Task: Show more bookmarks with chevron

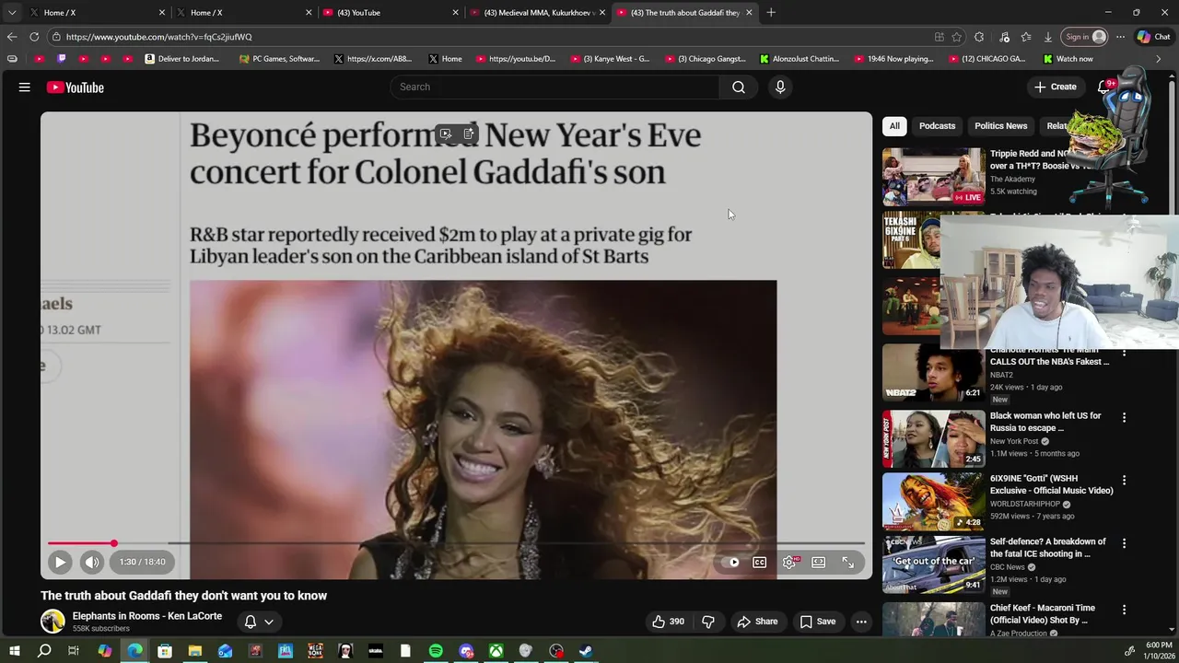Action: 1158,59
